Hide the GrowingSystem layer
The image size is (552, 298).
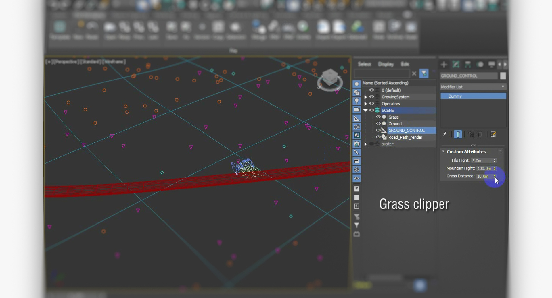[371, 97]
